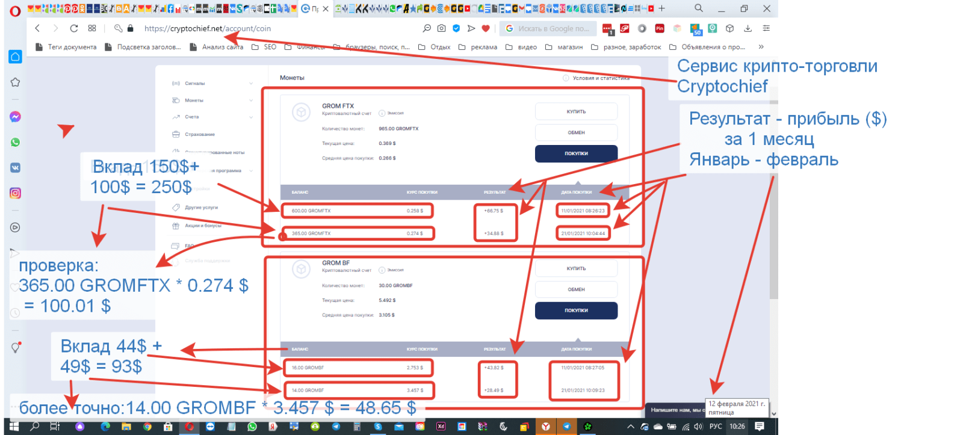
Task: Open the taskbar notification center
Action: 760,427
